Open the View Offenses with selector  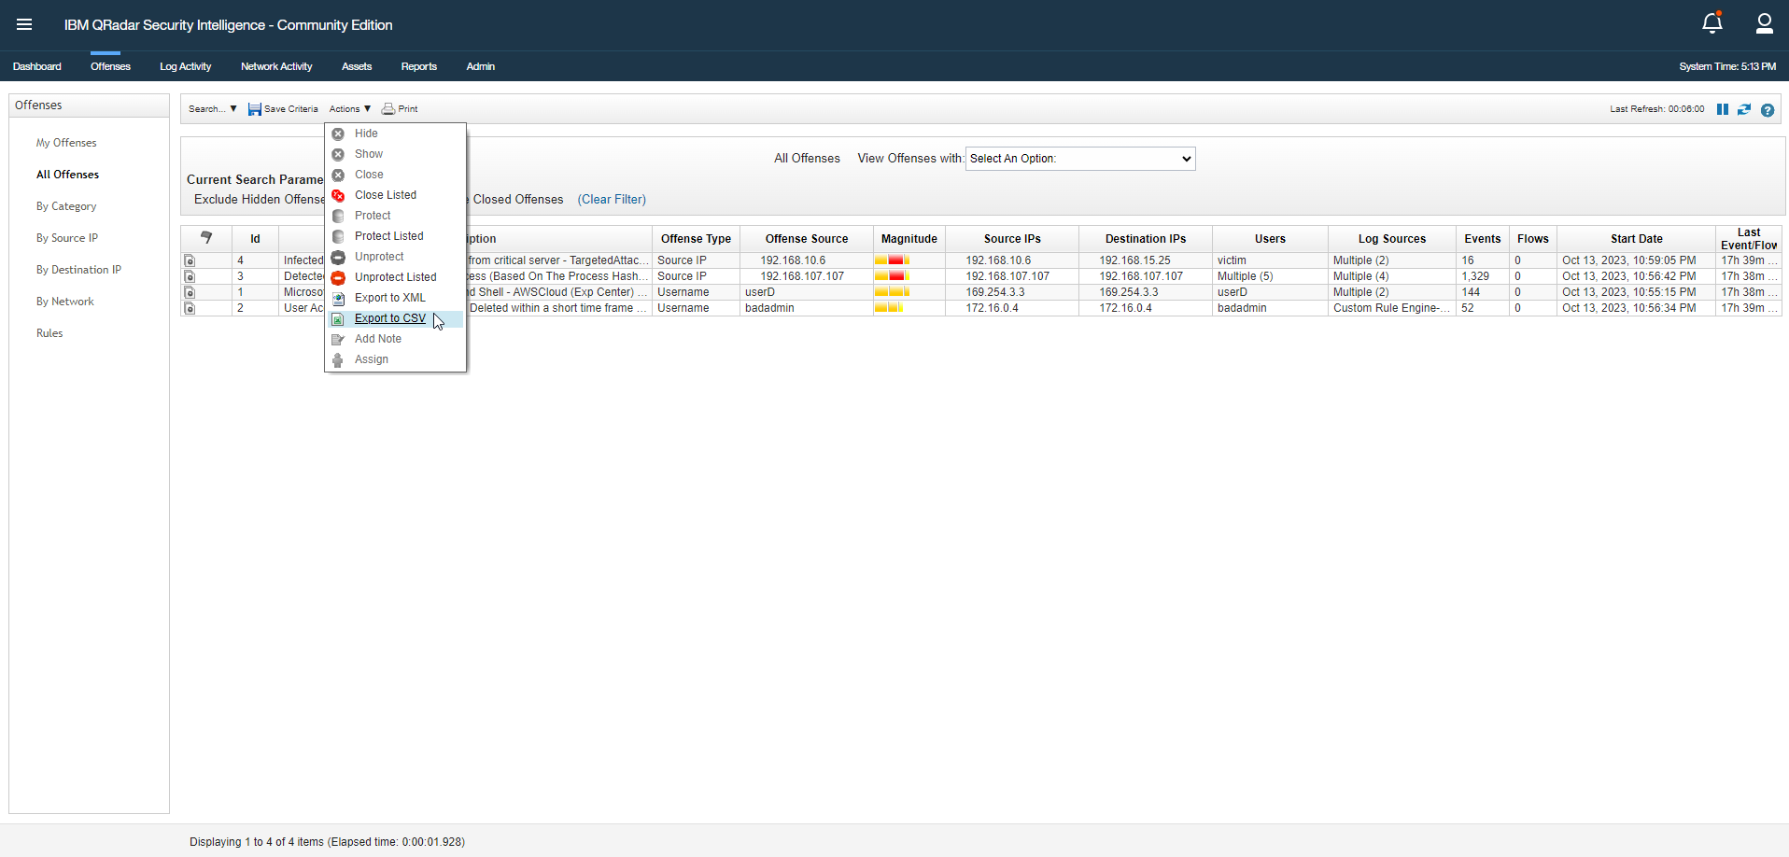[x=1080, y=159]
